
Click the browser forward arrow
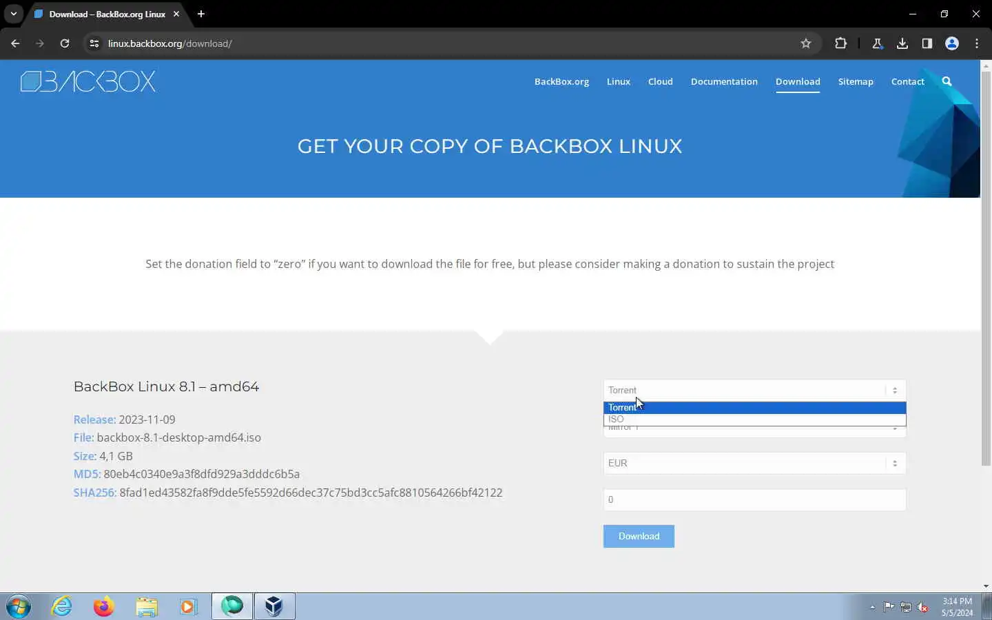(40, 43)
